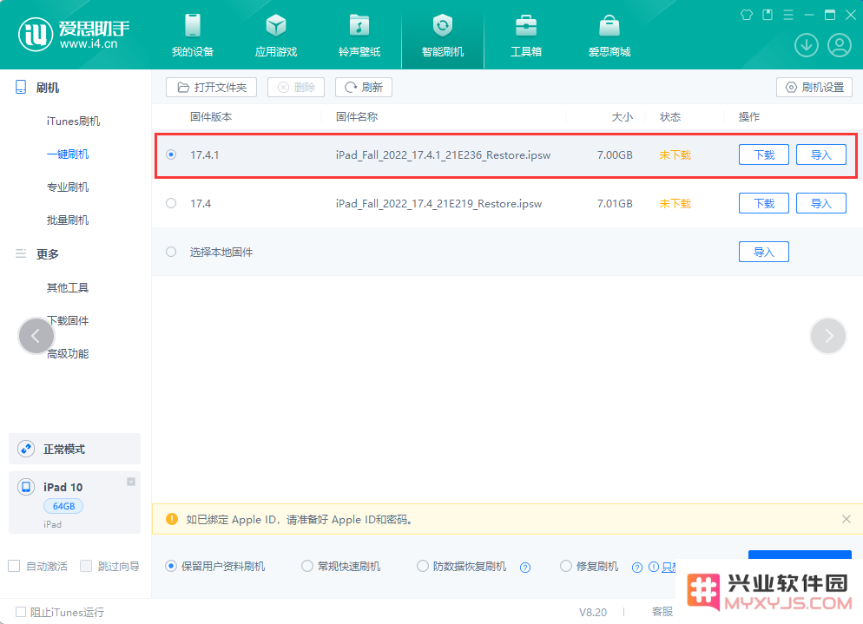The height and width of the screenshot is (624, 863).
Task: Open the 我的设备 device tab
Action: (x=193, y=36)
